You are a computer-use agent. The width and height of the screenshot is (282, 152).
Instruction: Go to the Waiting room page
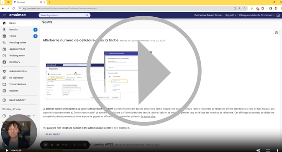[x=19, y=56]
